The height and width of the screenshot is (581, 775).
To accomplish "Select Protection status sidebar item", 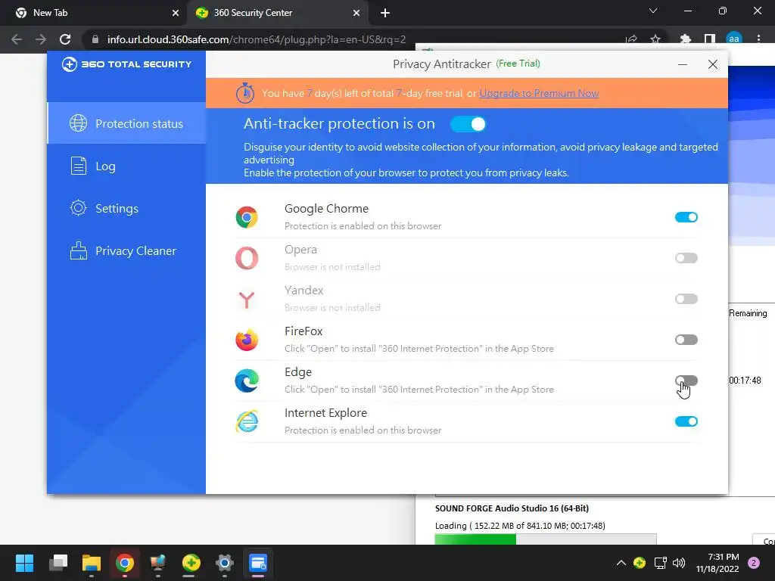I will pyautogui.click(x=126, y=123).
